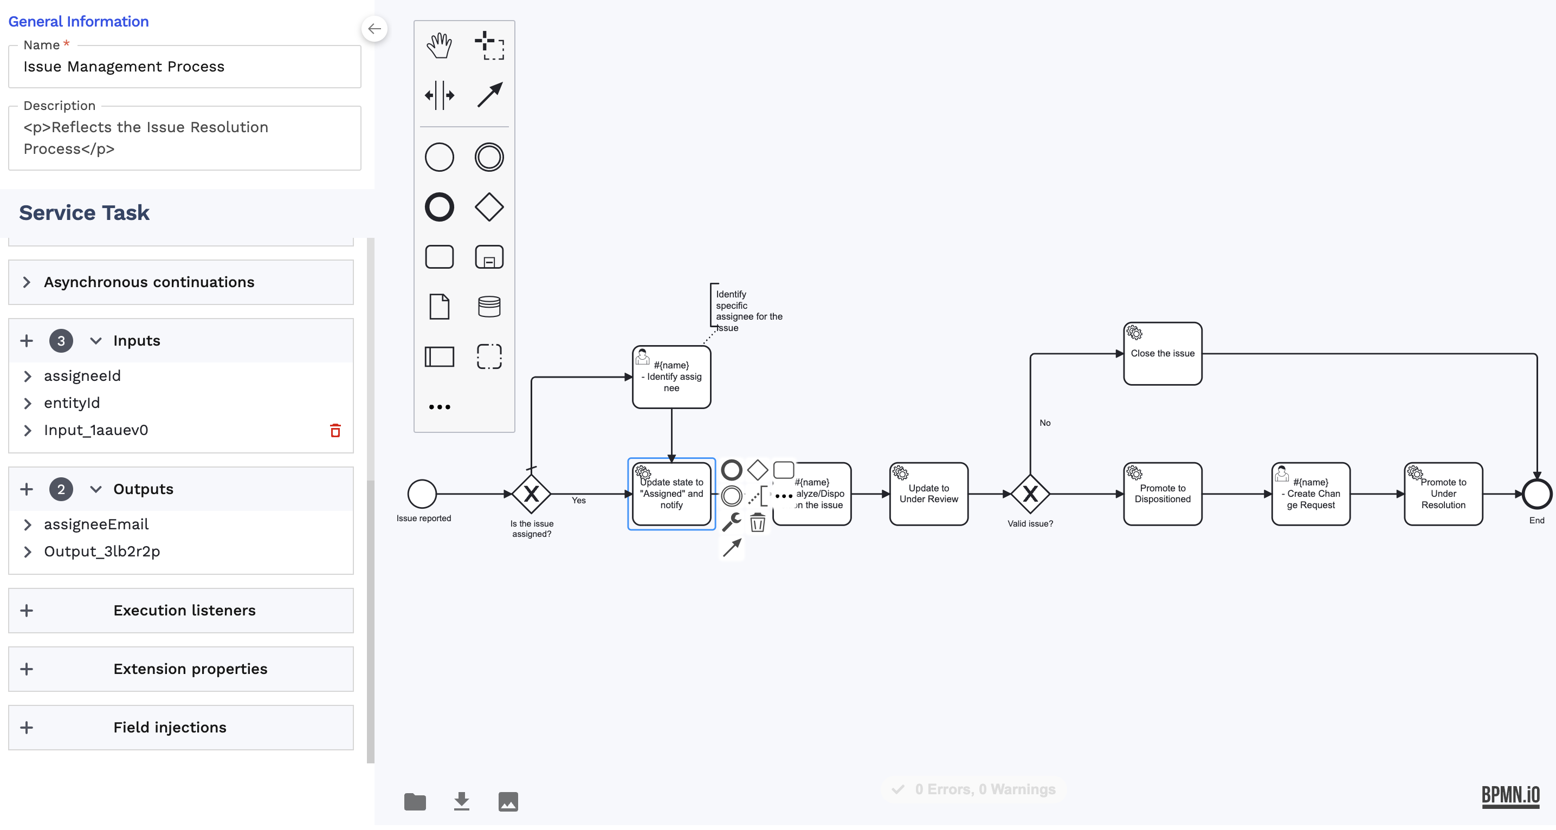Collapse the Outputs section chevron
This screenshot has width=1556, height=830.
95,489
